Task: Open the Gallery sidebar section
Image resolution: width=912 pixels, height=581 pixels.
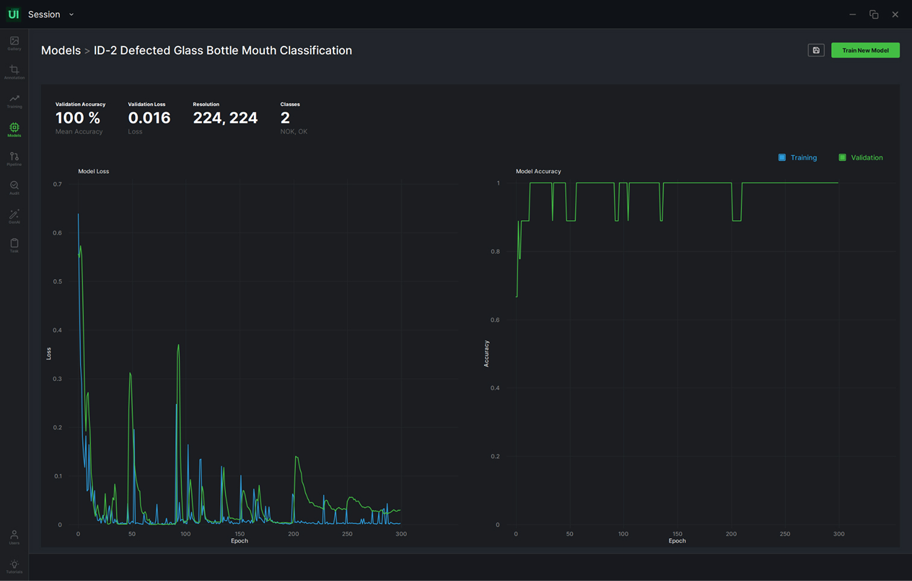Action: (x=14, y=43)
